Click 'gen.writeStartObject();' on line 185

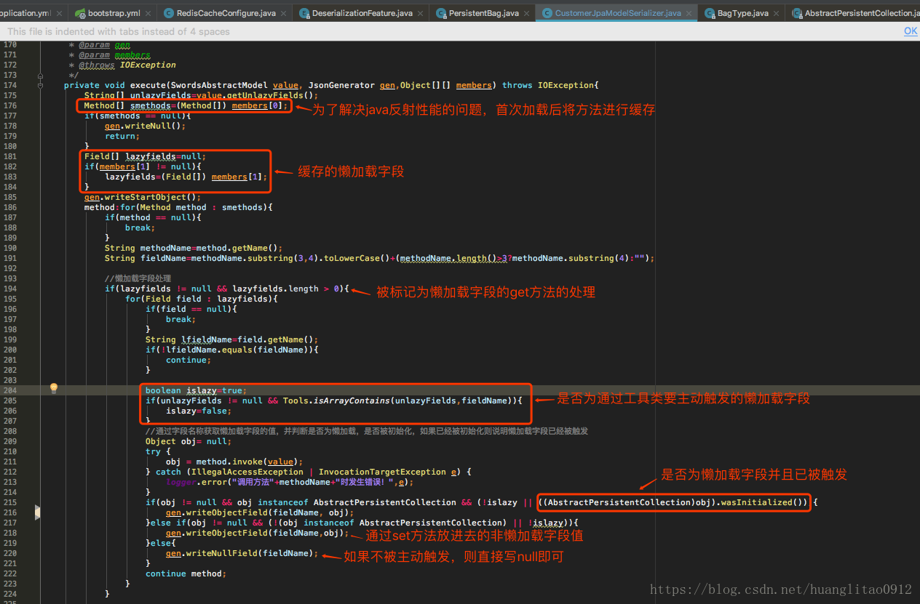142,197
